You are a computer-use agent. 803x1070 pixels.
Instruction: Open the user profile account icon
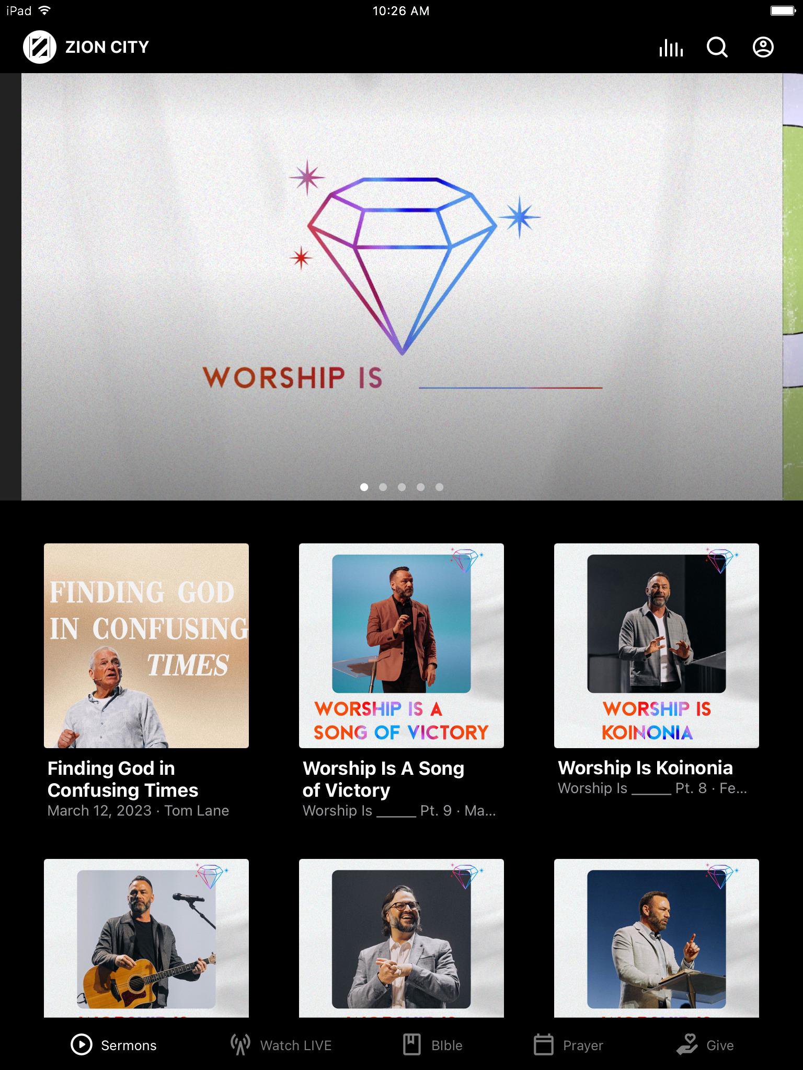pyautogui.click(x=763, y=47)
